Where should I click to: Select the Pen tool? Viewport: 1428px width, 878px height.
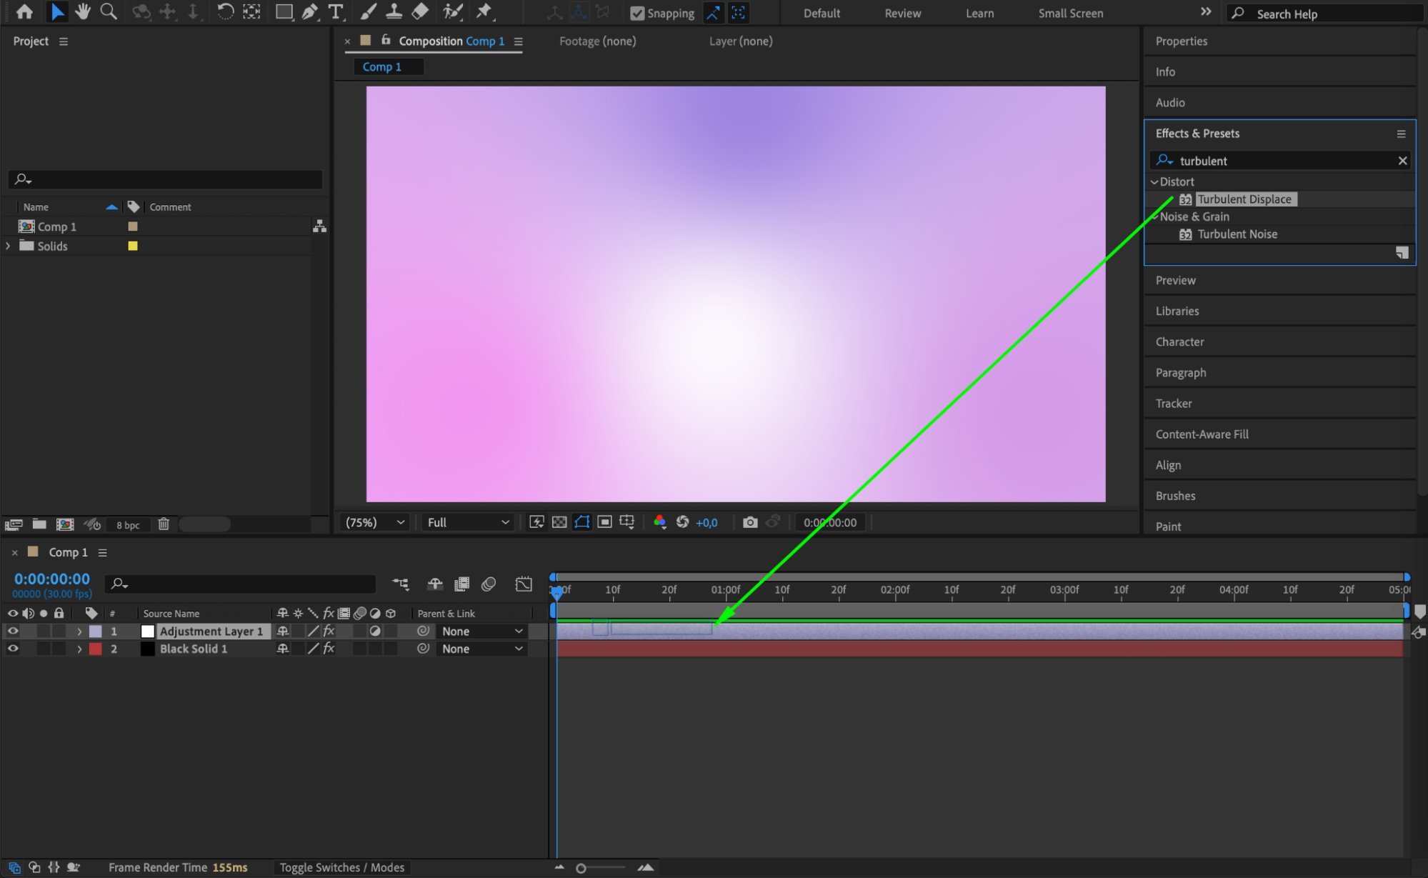click(309, 11)
